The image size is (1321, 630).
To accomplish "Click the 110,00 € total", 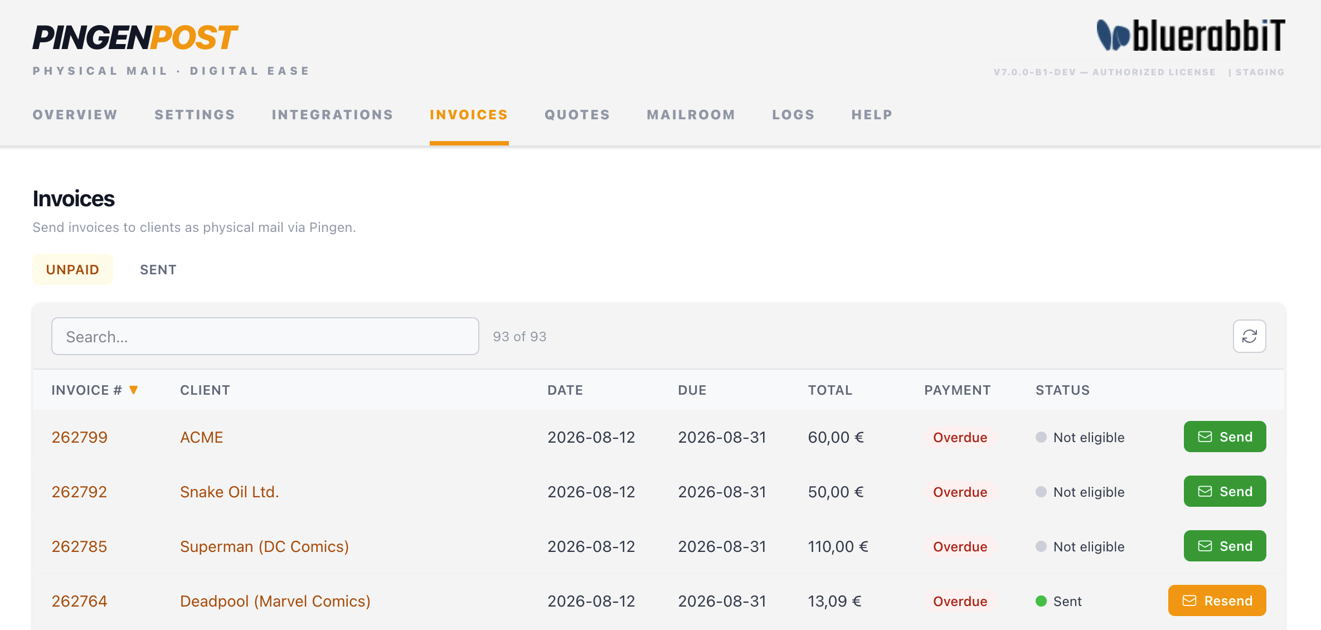I will (x=838, y=546).
